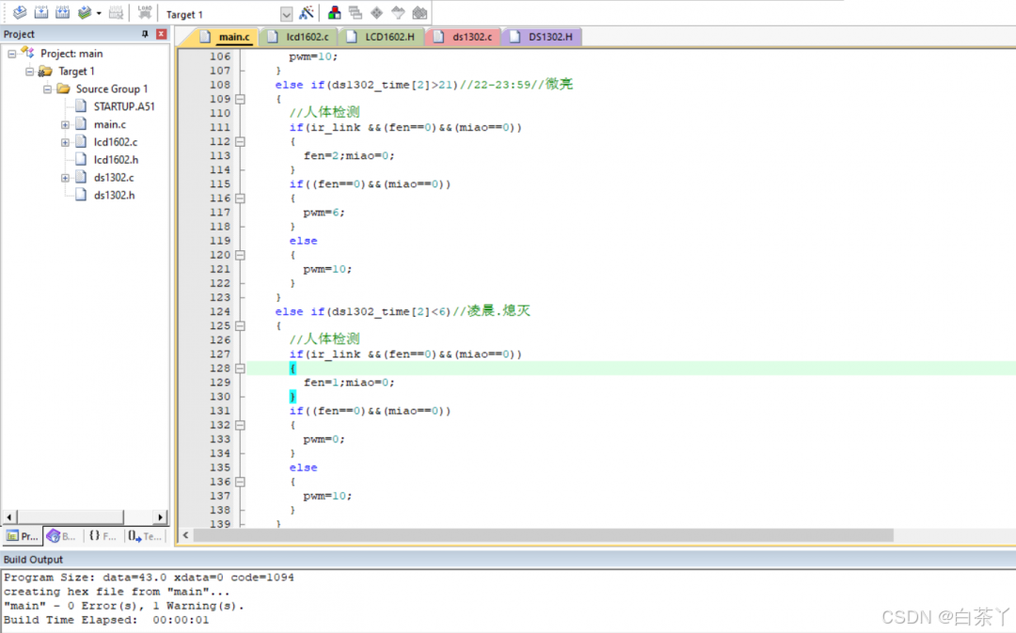Click the Rebuild all target files icon
Viewport: 1016px width, 633px height.
(63, 13)
